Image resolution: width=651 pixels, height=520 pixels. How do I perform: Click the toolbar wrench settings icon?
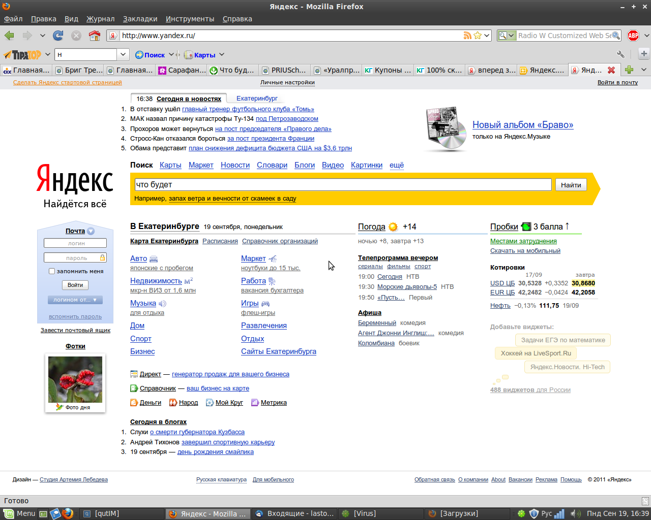[x=620, y=54]
